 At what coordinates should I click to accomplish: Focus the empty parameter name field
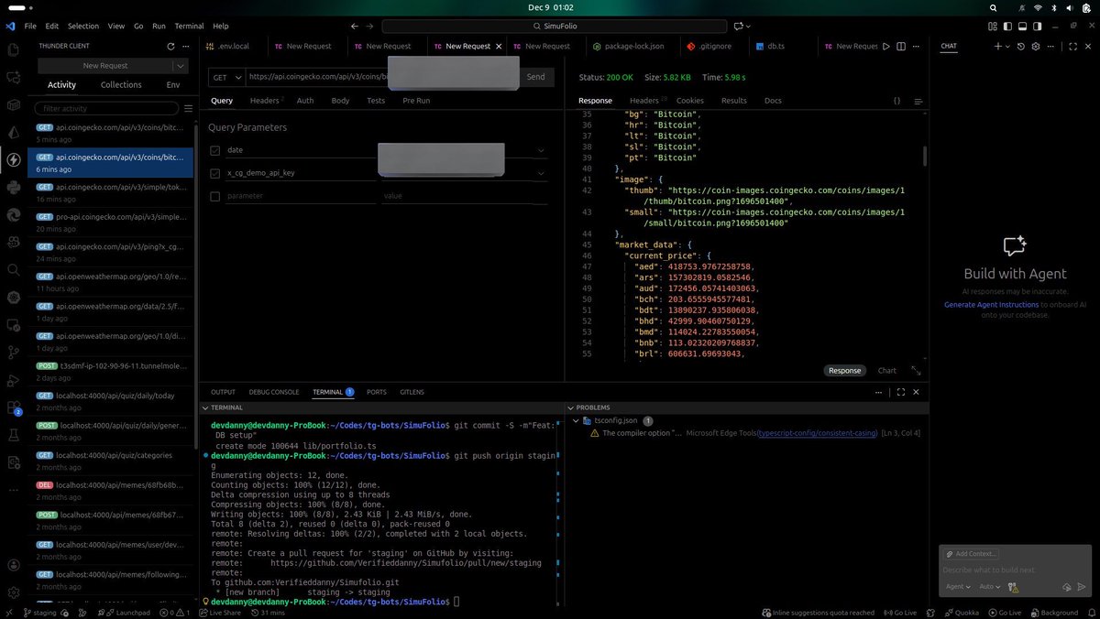[301, 196]
